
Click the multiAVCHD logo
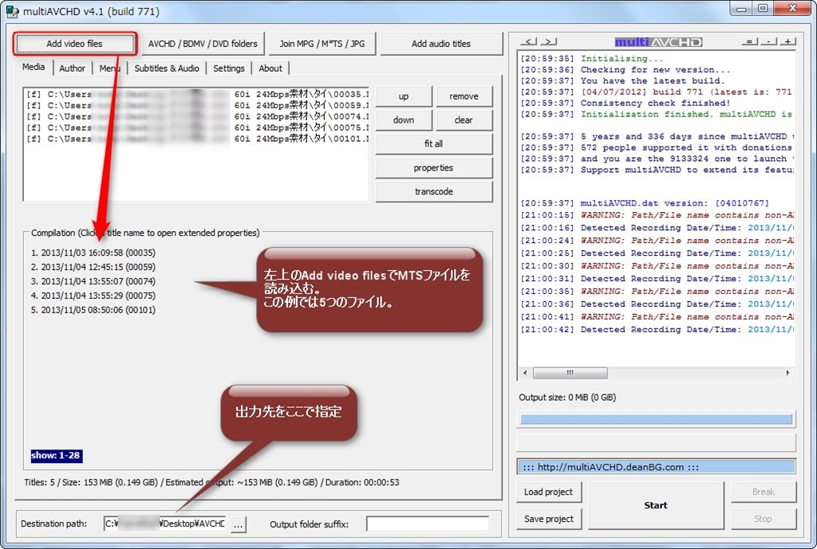point(658,42)
